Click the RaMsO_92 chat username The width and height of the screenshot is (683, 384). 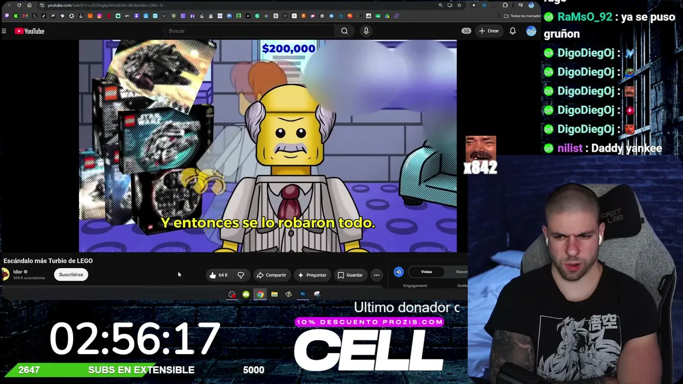(x=585, y=17)
